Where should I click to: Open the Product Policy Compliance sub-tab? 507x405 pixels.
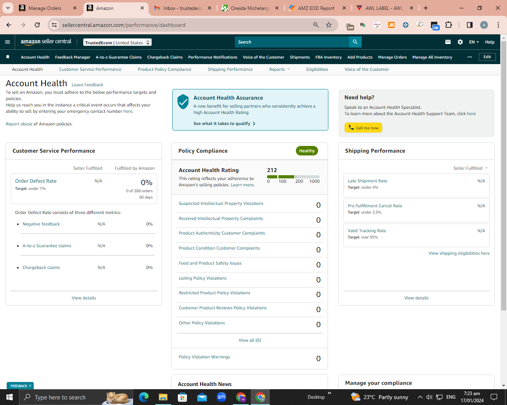tap(164, 69)
